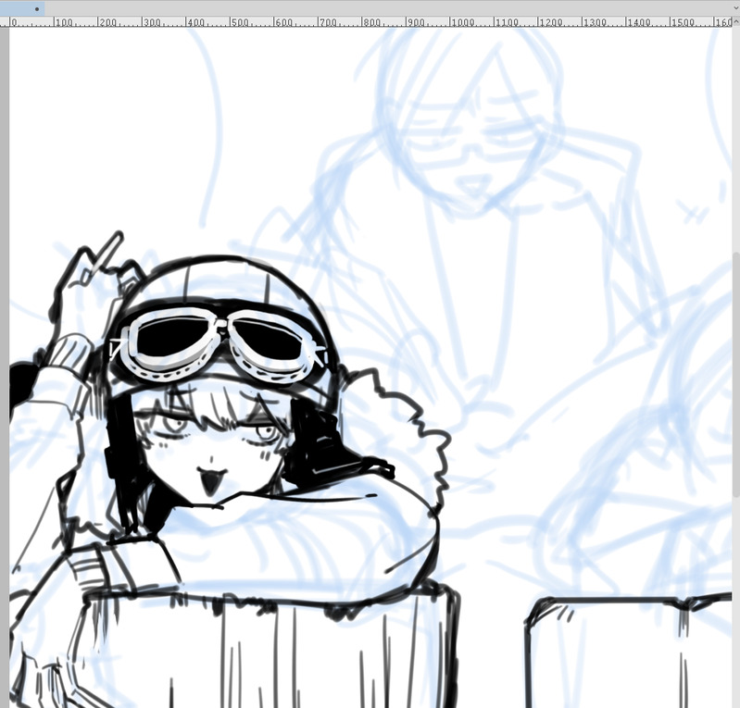Click the vertical scrollbar thumb
The width and height of the screenshot is (740, 708).
[x=736, y=374]
